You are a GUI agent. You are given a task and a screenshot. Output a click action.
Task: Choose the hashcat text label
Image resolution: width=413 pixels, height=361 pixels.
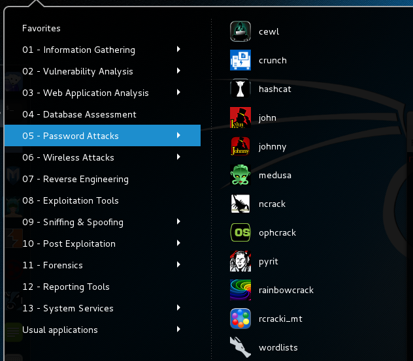click(x=274, y=89)
